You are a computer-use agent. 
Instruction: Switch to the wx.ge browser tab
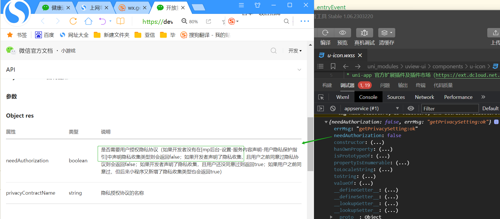pyautogui.click(x=132, y=8)
